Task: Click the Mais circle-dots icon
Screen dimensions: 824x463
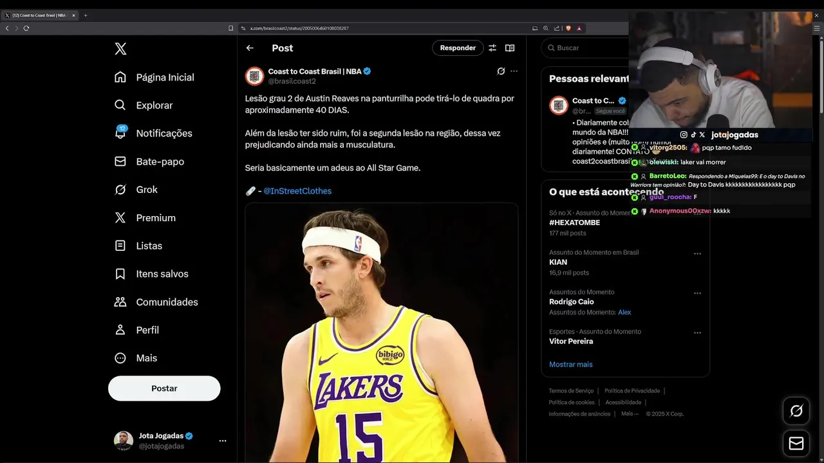Action: coord(120,358)
